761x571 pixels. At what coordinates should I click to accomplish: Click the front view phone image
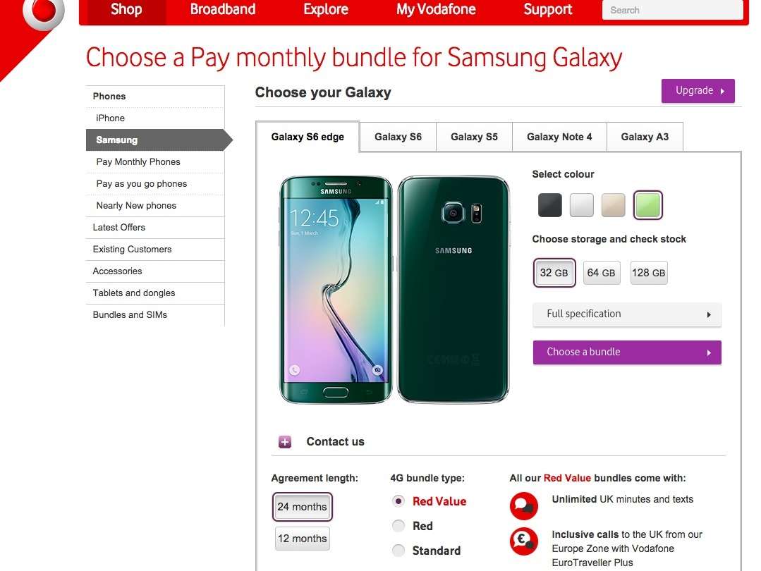click(x=336, y=289)
